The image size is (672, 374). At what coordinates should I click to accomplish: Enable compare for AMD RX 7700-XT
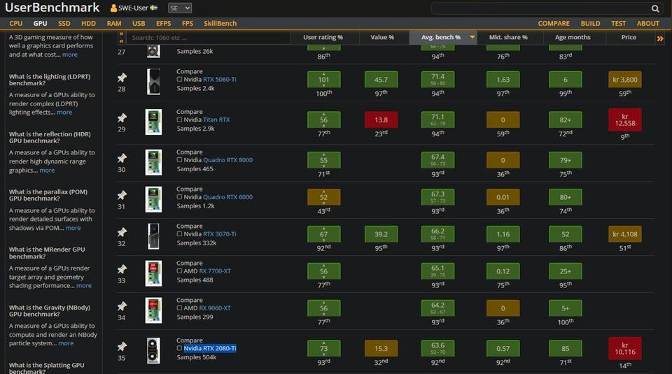pos(180,271)
